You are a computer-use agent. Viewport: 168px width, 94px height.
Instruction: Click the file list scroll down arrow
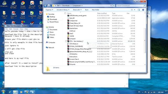[145, 64]
